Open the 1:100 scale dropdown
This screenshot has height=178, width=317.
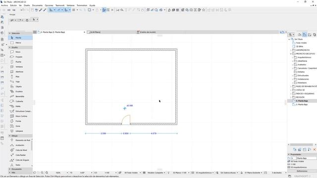[x=116, y=173]
